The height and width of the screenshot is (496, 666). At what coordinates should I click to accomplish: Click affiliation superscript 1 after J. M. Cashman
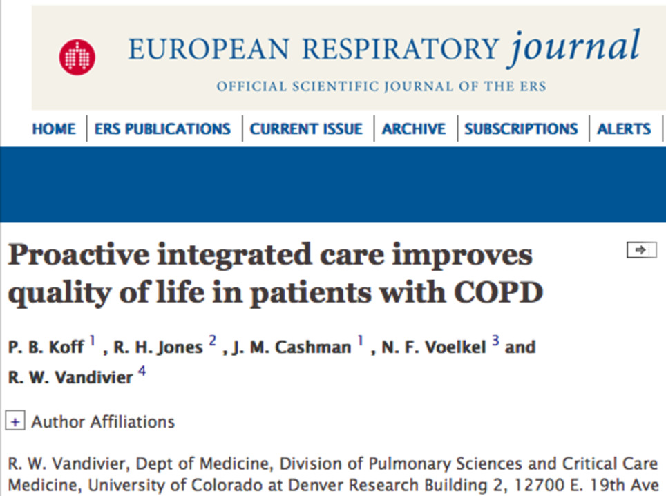pyautogui.click(x=360, y=342)
